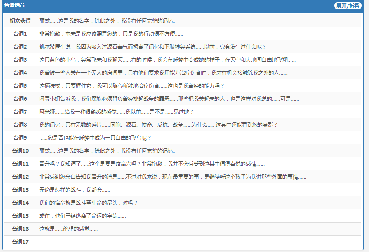Click the 台词10 row label
This screenshot has width=371, height=252.
click(x=20, y=151)
